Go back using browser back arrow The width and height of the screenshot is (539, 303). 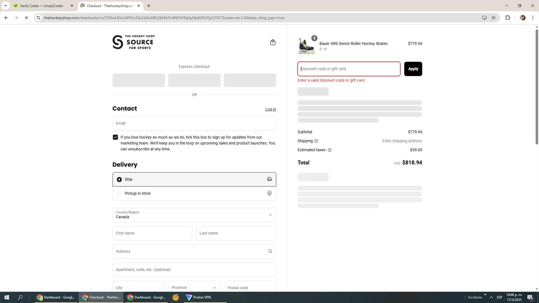pos(6,18)
